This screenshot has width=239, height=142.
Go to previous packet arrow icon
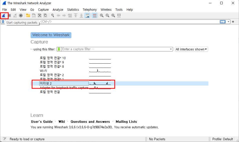point(58,15)
